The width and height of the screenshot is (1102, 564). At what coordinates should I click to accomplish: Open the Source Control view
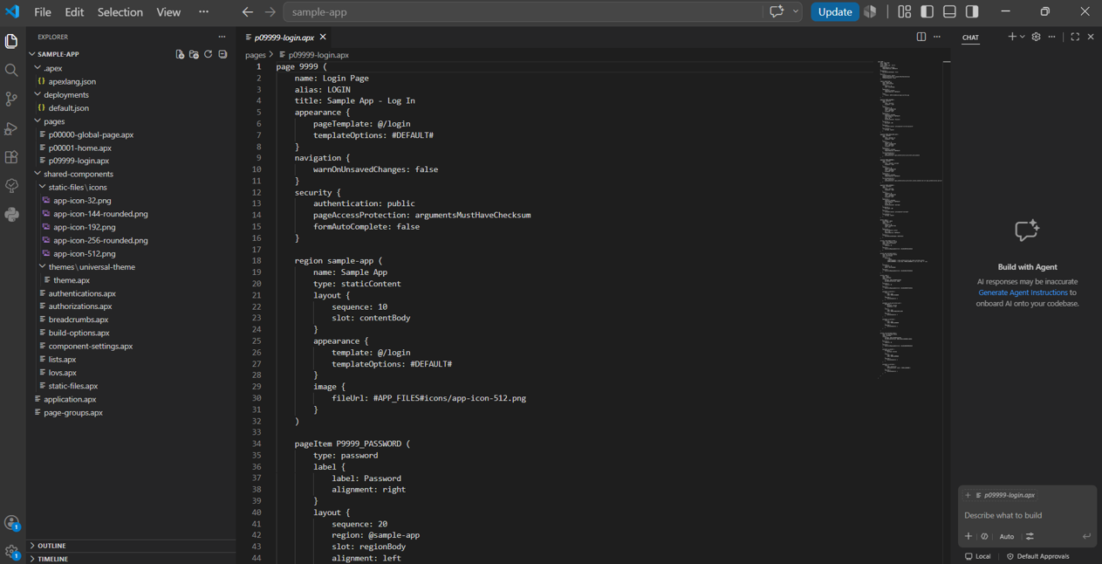coord(11,100)
